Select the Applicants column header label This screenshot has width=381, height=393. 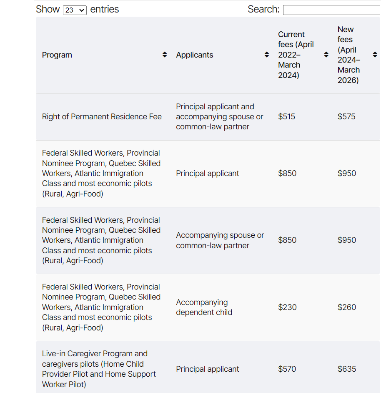[195, 55]
